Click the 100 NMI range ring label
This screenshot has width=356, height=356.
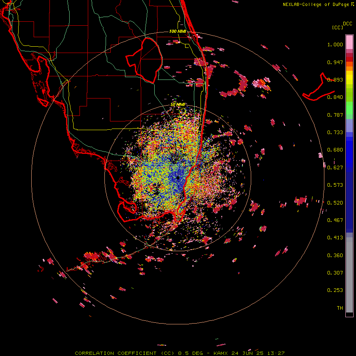click(178, 31)
